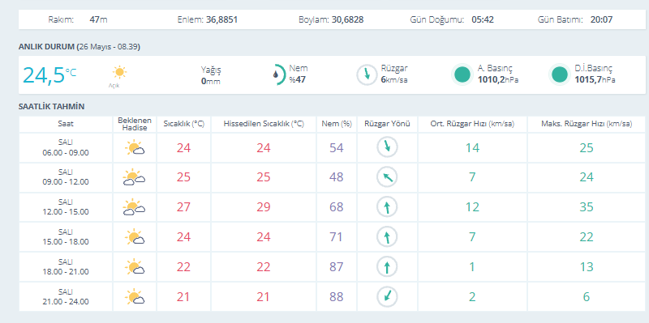Click the 'SALI 21.00 - 24.00' time cell
649x323 pixels.
pyautogui.click(x=66, y=296)
